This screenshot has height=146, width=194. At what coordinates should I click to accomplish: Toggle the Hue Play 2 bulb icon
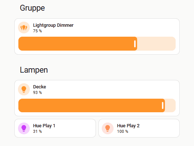point(108,128)
